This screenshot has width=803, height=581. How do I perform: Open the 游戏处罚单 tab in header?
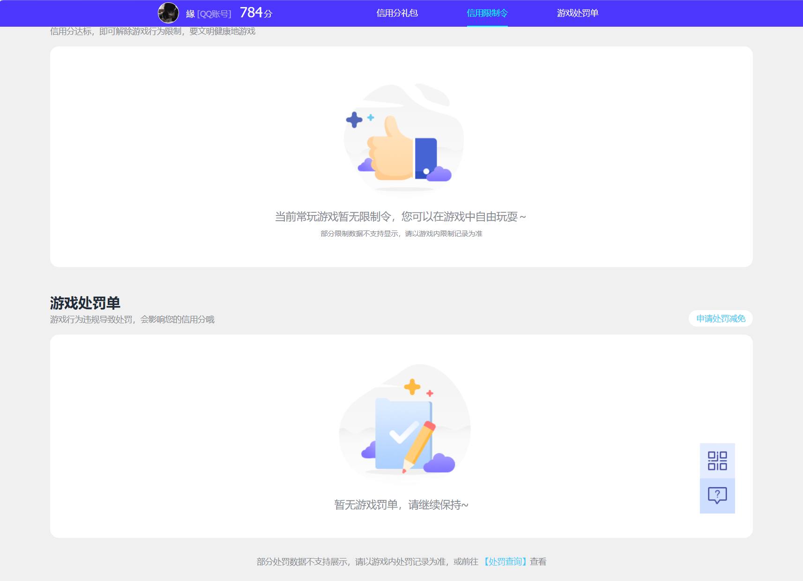click(x=578, y=13)
